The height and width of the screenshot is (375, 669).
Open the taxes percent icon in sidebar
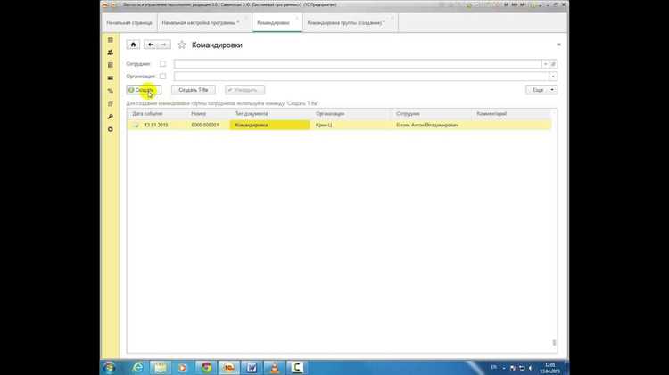click(111, 91)
